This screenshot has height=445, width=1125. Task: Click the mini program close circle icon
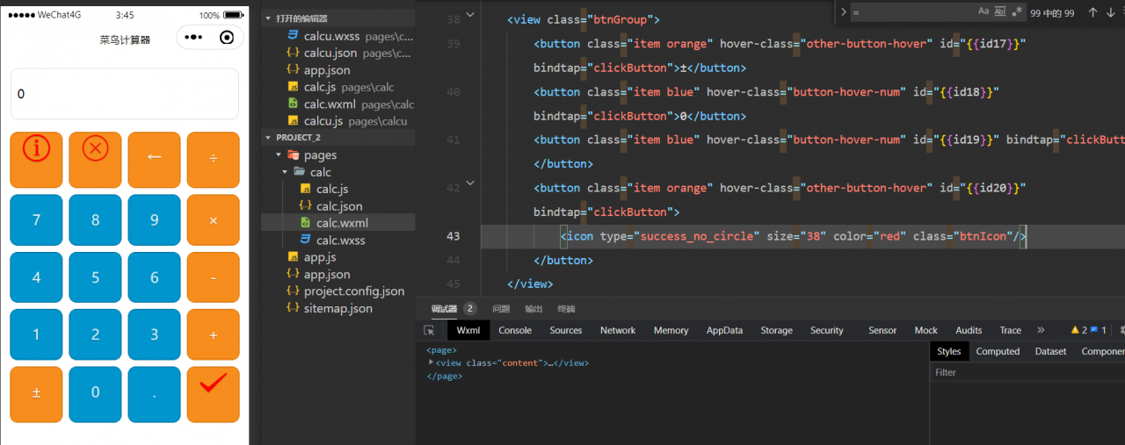[227, 38]
